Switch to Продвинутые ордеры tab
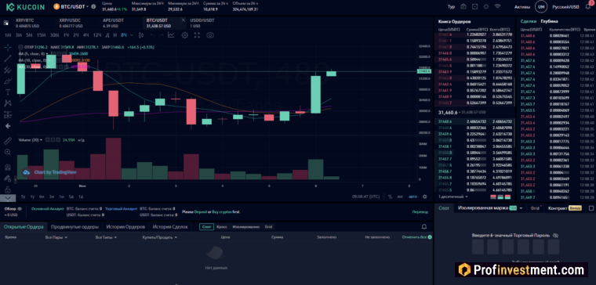This screenshot has width=596, height=285. [x=74, y=226]
